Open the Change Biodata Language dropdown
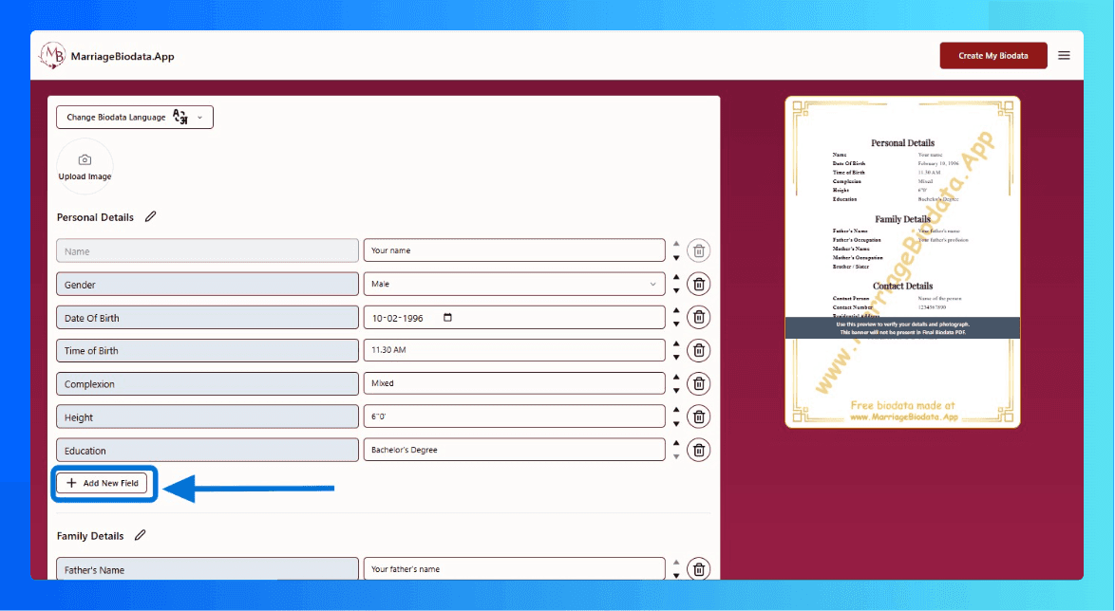1115x611 pixels. (x=134, y=117)
